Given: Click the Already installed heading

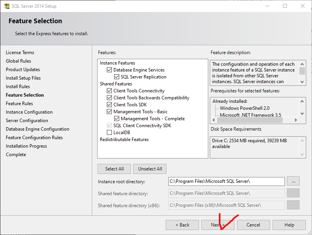Looking at the screenshot, I should pyautogui.click(x=230, y=101).
